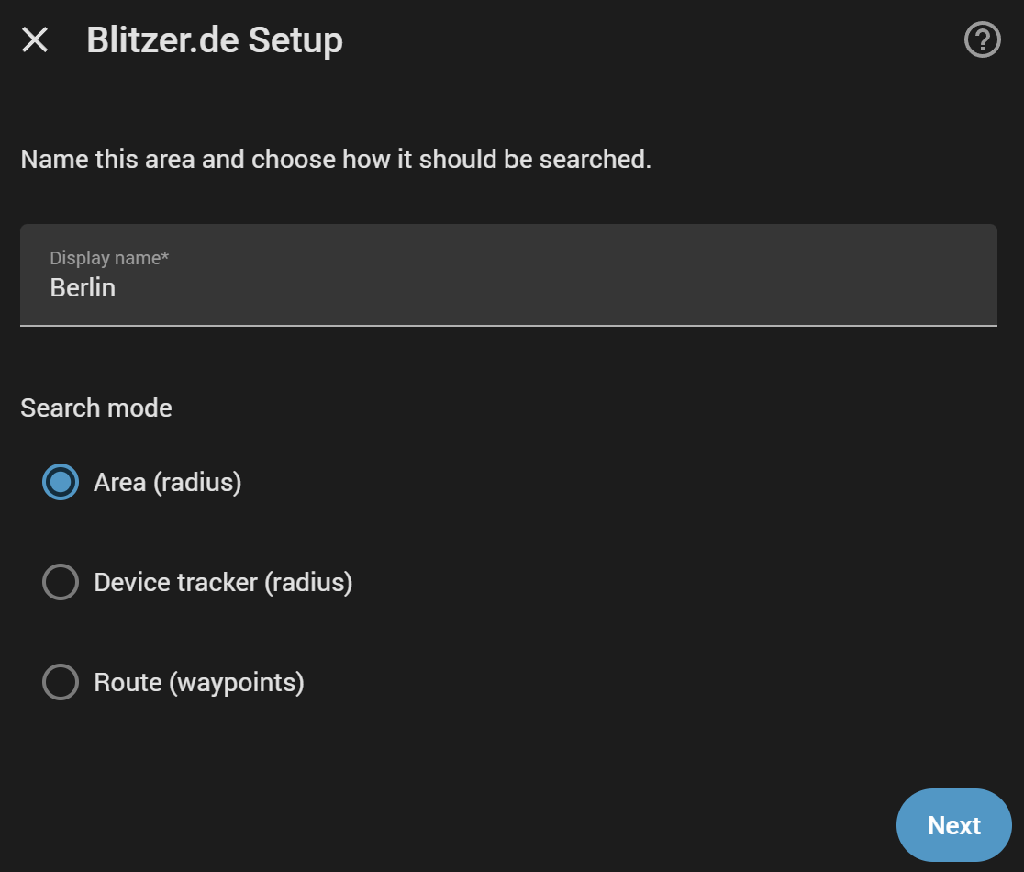Click the word "tracker" in the second option
Screen dimensions: 1024x872
tap(217, 583)
